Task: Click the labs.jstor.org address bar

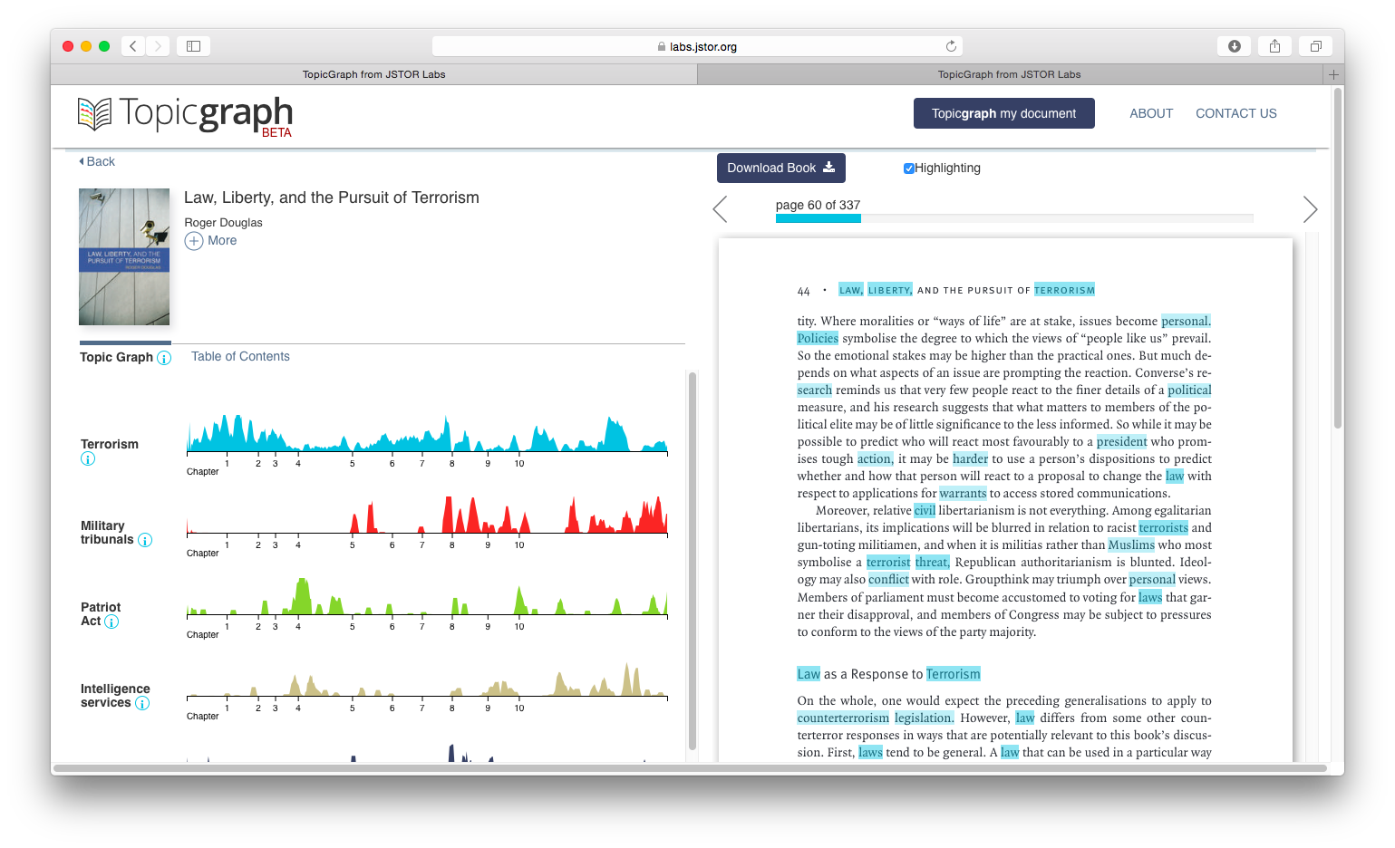Action: point(697,46)
